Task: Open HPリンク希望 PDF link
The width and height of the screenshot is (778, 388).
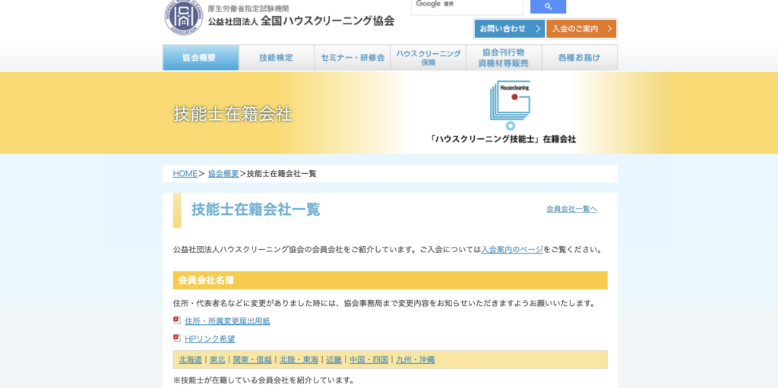Action: pos(210,339)
